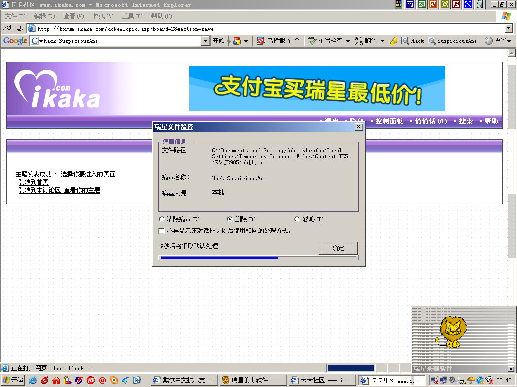Open the 帮助(H) menu
The image size is (517, 387).
tap(162, 16)
